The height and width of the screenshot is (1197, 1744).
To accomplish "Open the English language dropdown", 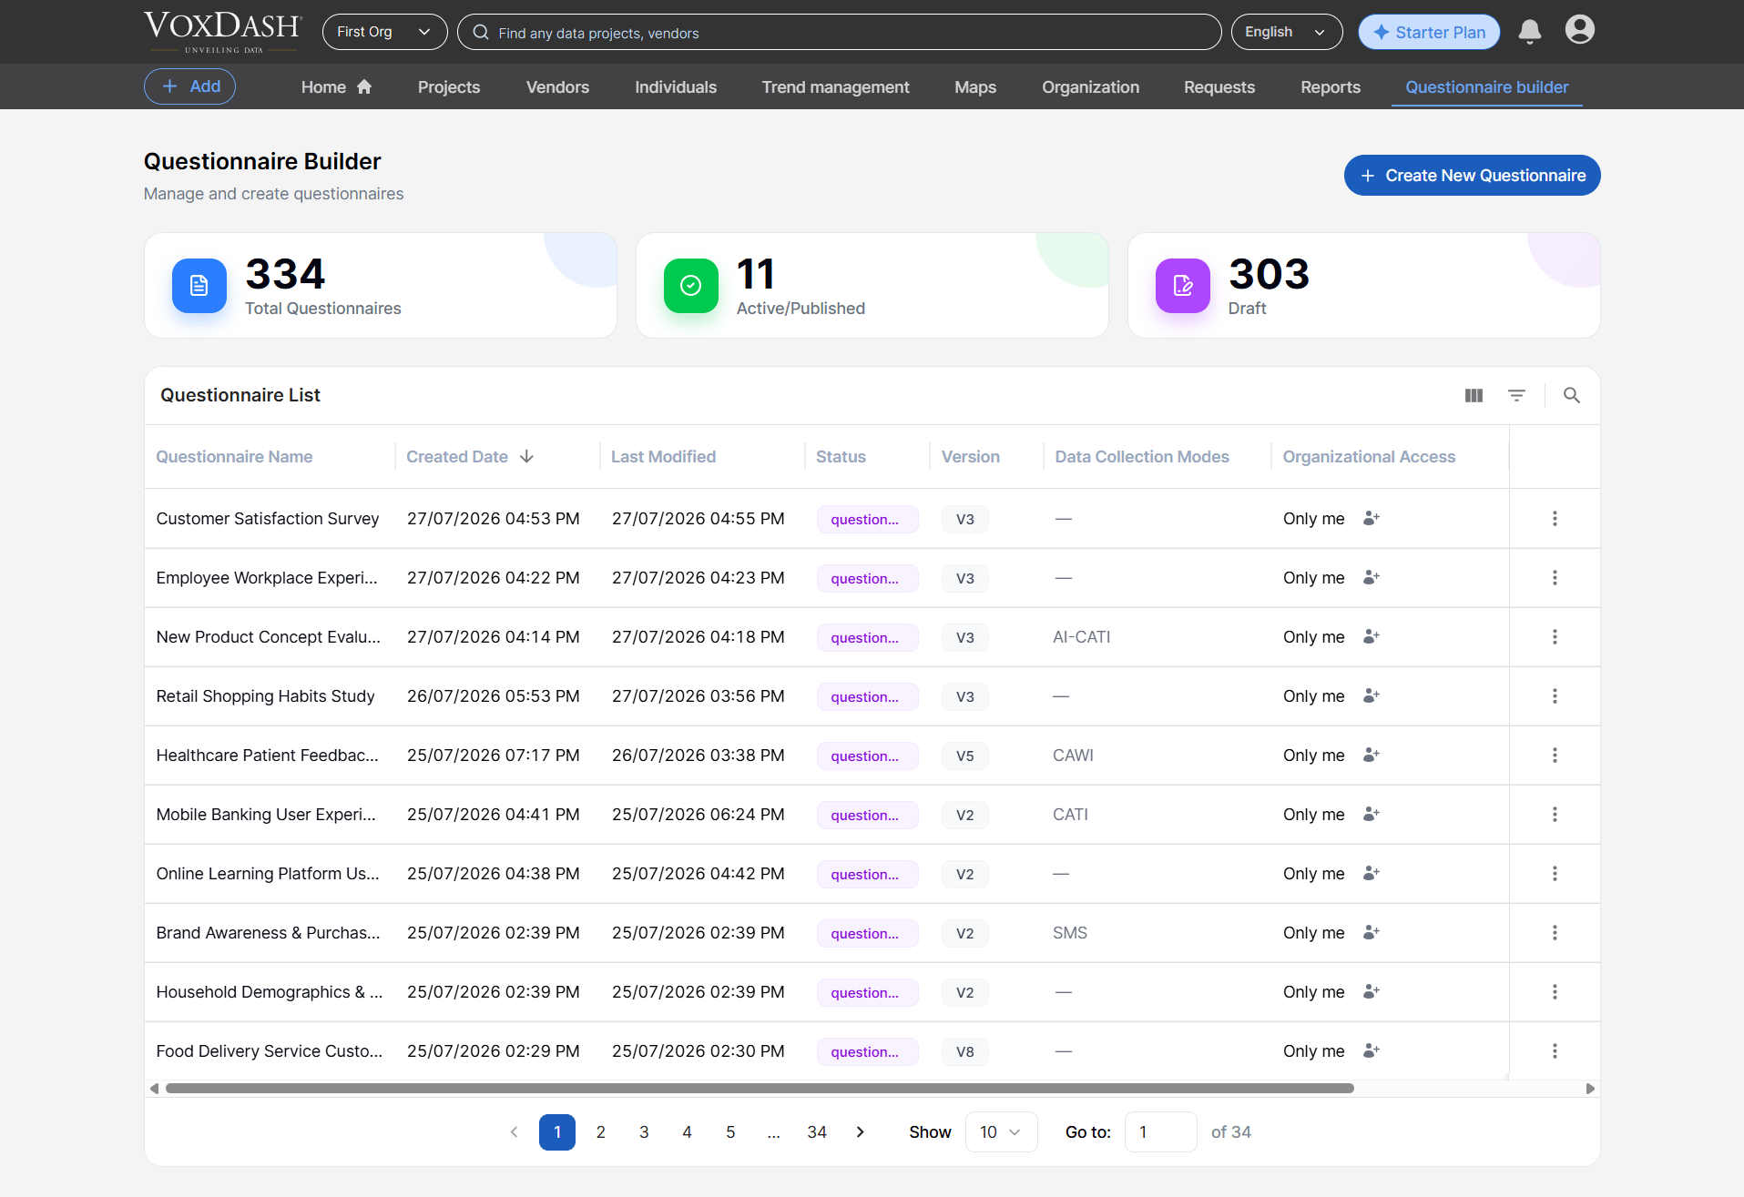I will point(1287,32).
